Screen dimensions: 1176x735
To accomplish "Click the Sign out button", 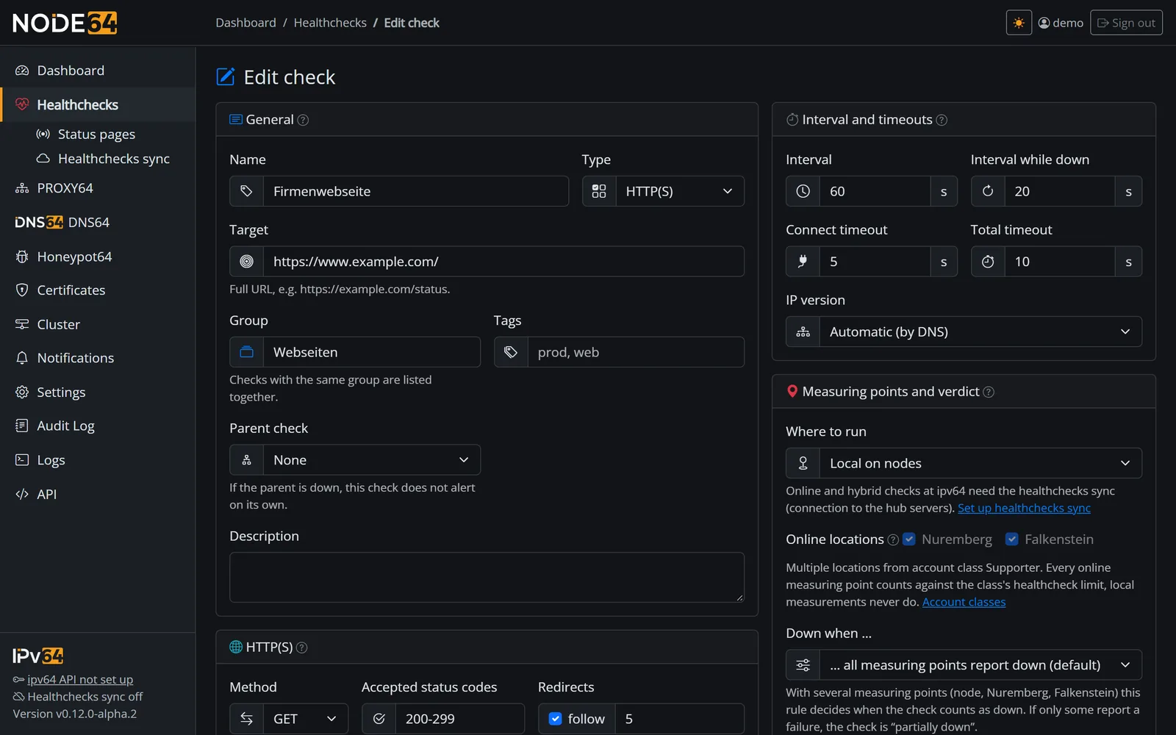I will (x=1126, y=23).
